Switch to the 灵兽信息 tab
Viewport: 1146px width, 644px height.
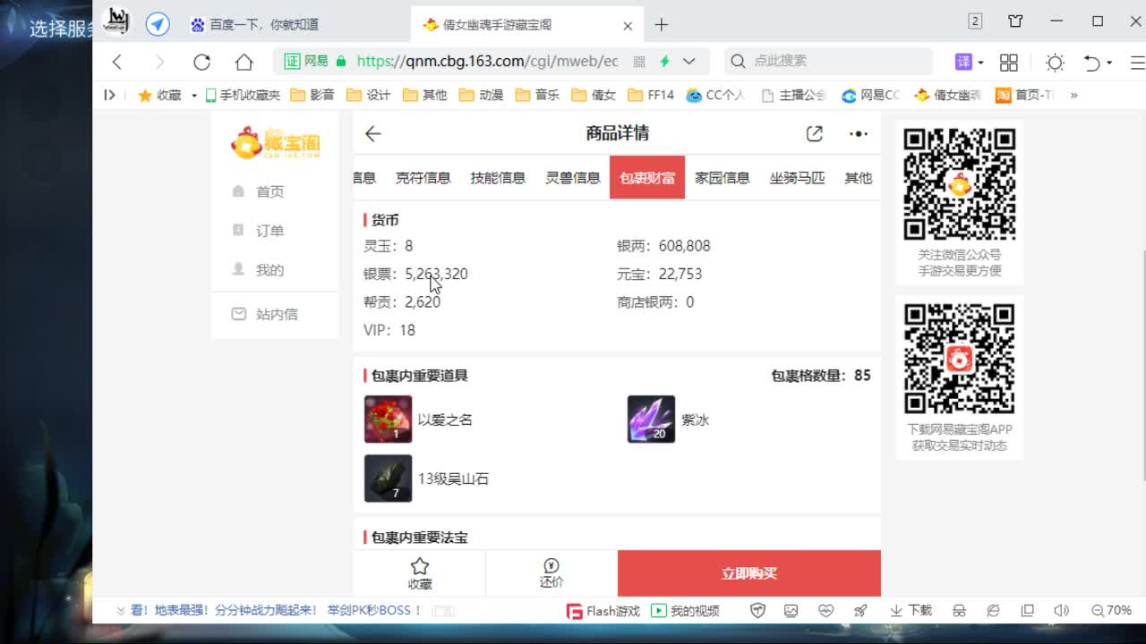pyautogui.click(x=572, y=177)
